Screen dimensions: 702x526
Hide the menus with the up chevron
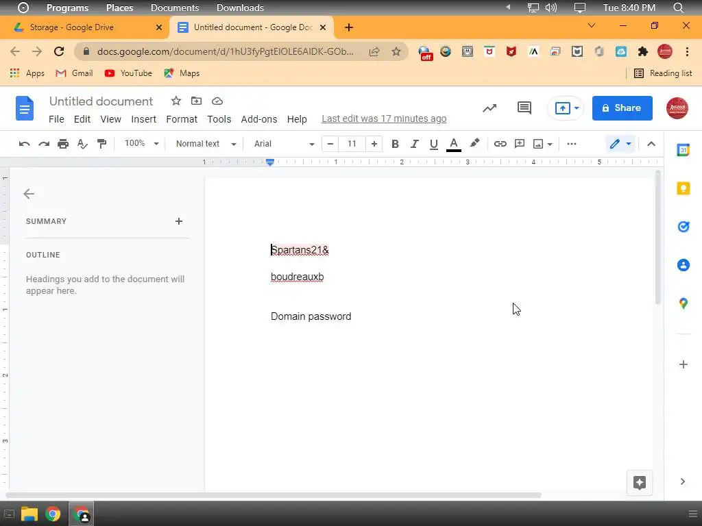(x=651, y=144)
